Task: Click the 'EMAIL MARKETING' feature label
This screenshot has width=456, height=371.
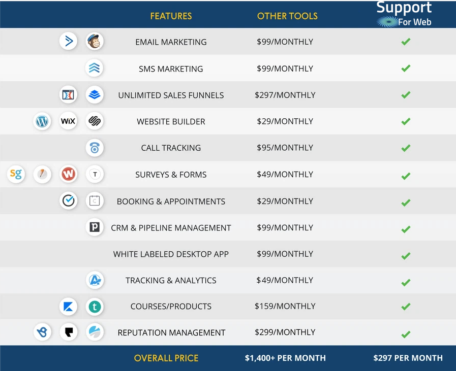Action: click(171, 42)
